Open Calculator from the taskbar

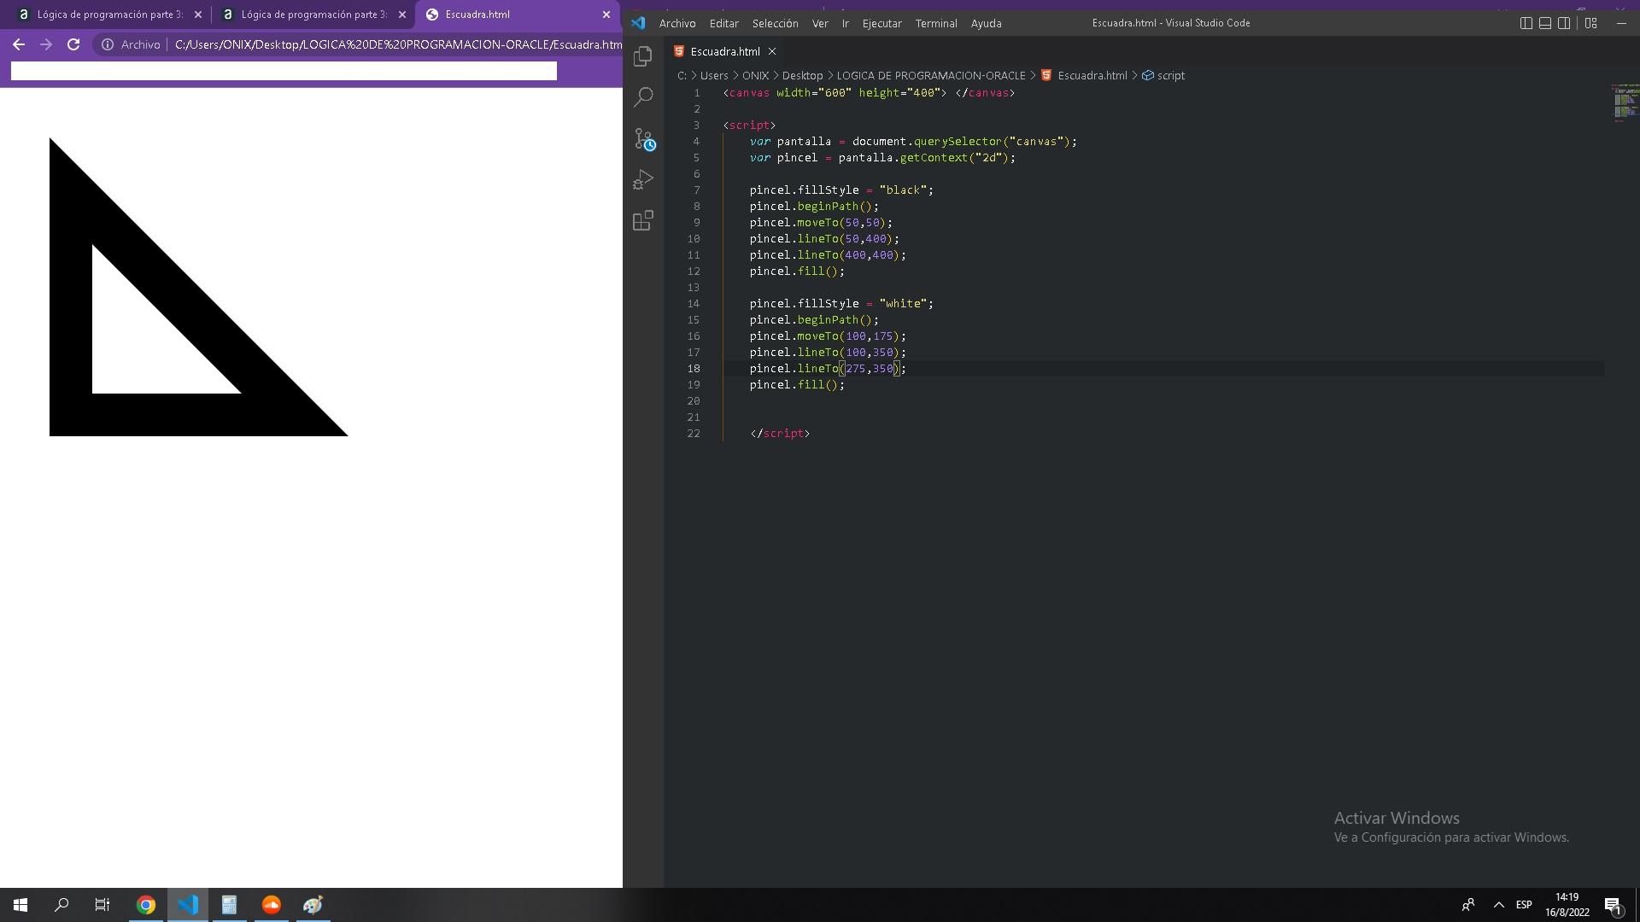230,905
